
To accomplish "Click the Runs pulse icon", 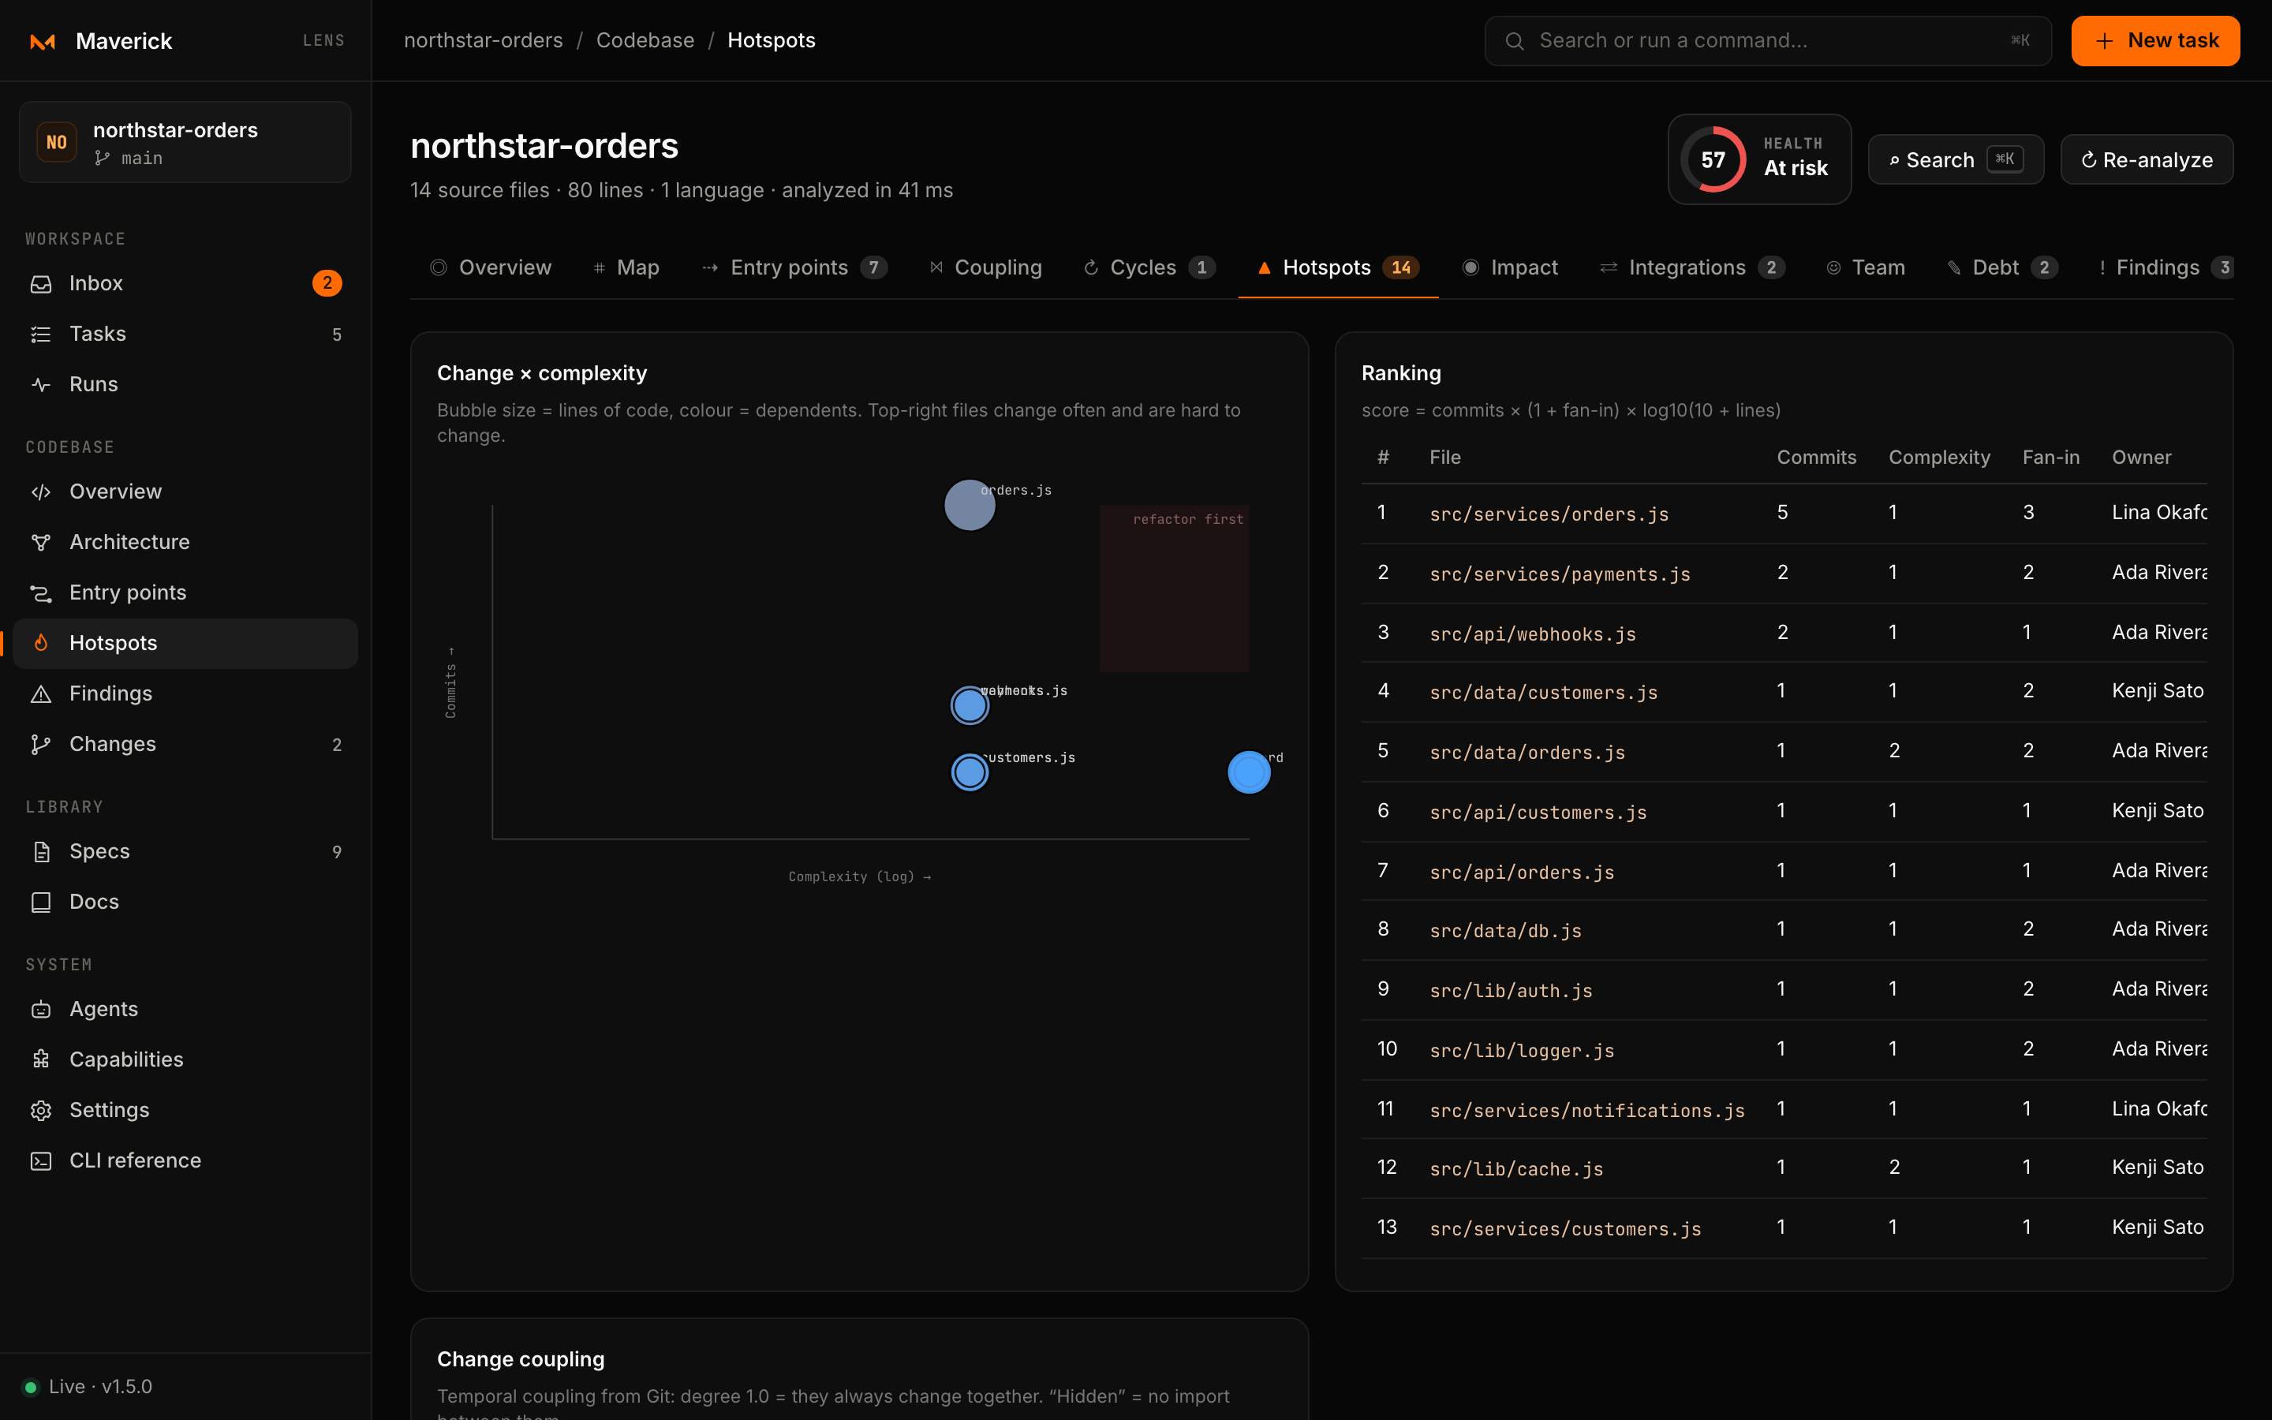I will [41, 385].
